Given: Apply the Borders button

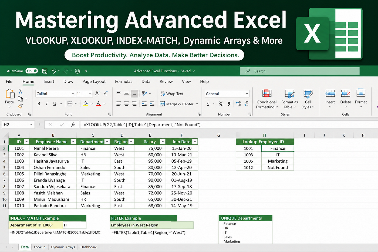Looking at the screenshot, I should 70,104.
